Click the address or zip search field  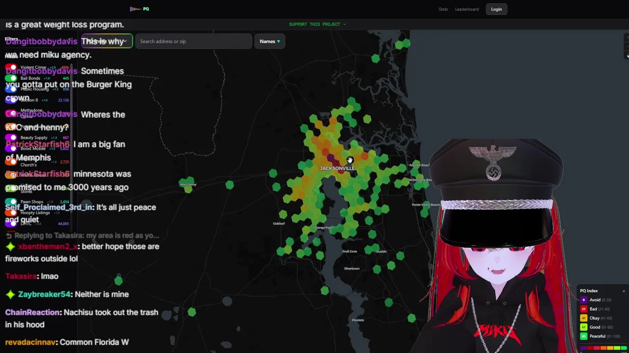[x=194, y=41]
